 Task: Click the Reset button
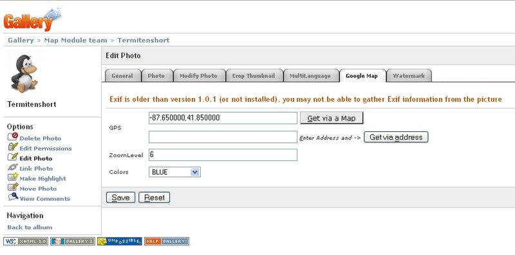(154, 198)
